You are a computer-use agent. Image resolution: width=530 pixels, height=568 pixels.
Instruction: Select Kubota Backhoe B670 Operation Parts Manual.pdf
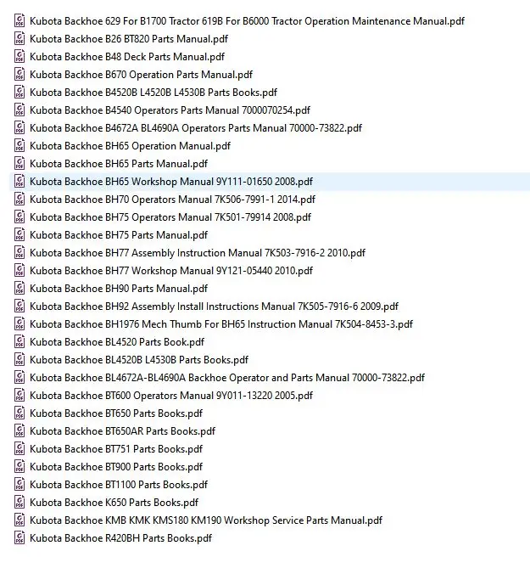141,75
